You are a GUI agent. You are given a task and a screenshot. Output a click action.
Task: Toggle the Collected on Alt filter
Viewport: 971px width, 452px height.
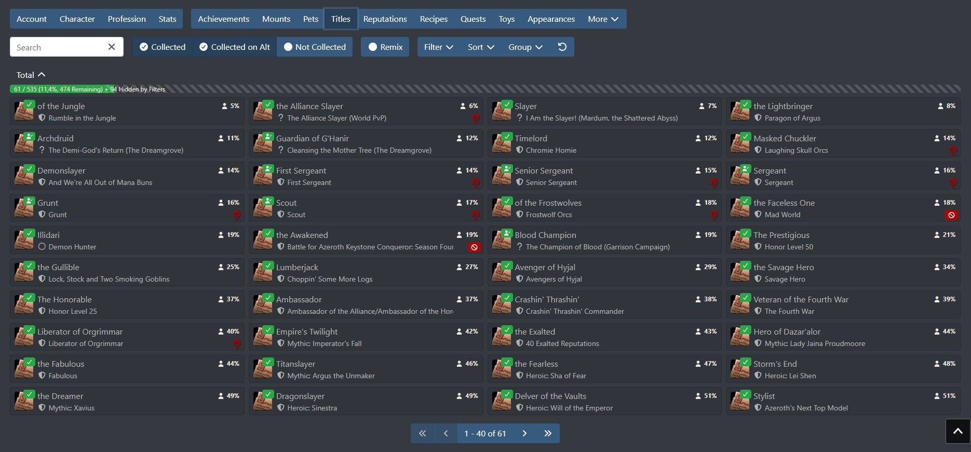click(234, 47)
